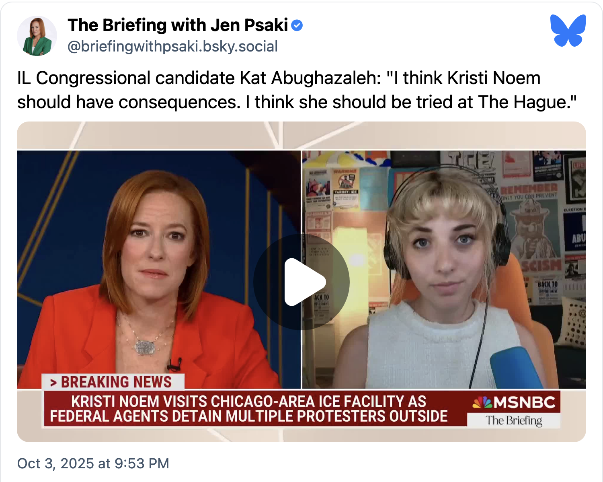The image size is (603, 482).
Task: Open The Briefing with Jen Psaki profile name
Action: 178,25
